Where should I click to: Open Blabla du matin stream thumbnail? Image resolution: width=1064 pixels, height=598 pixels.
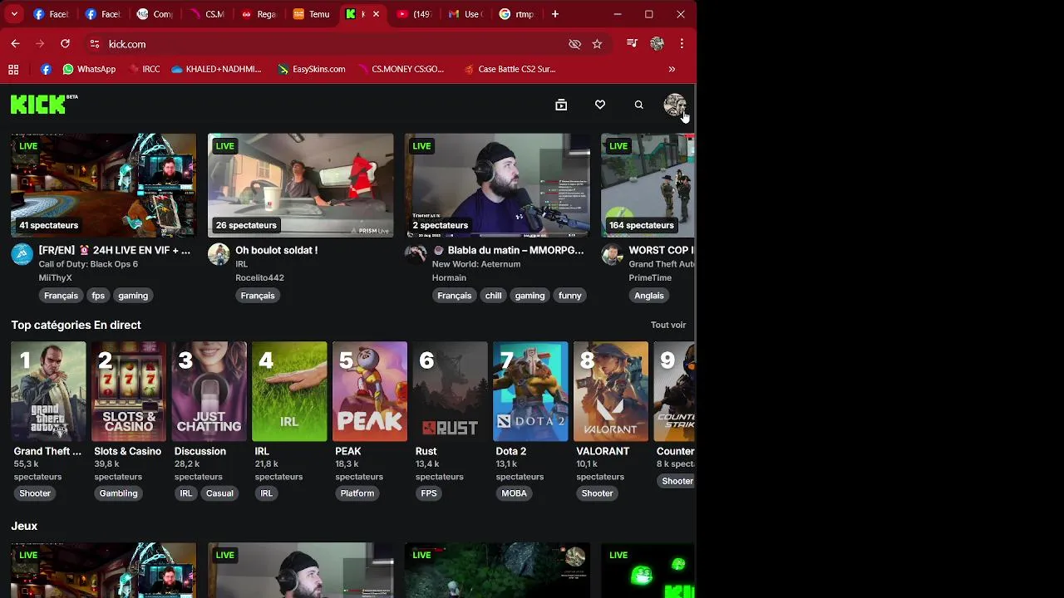[497, 185]
